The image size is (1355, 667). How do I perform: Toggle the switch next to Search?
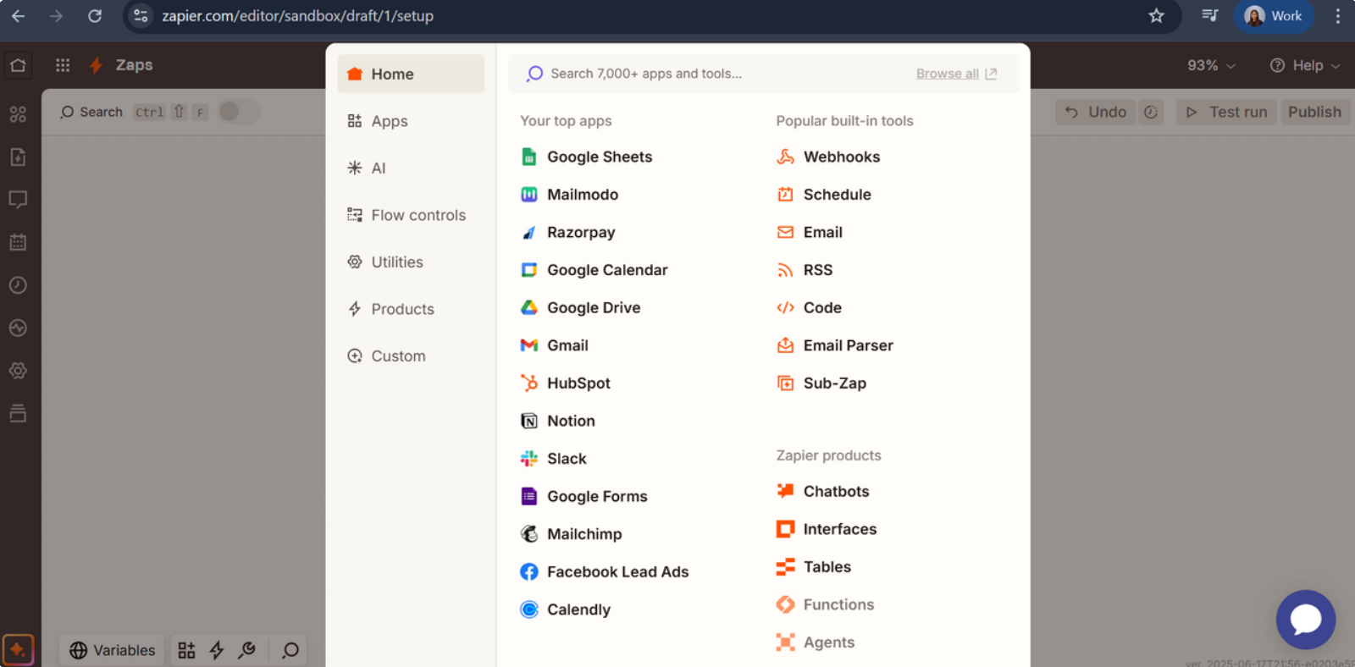point(238,112)
